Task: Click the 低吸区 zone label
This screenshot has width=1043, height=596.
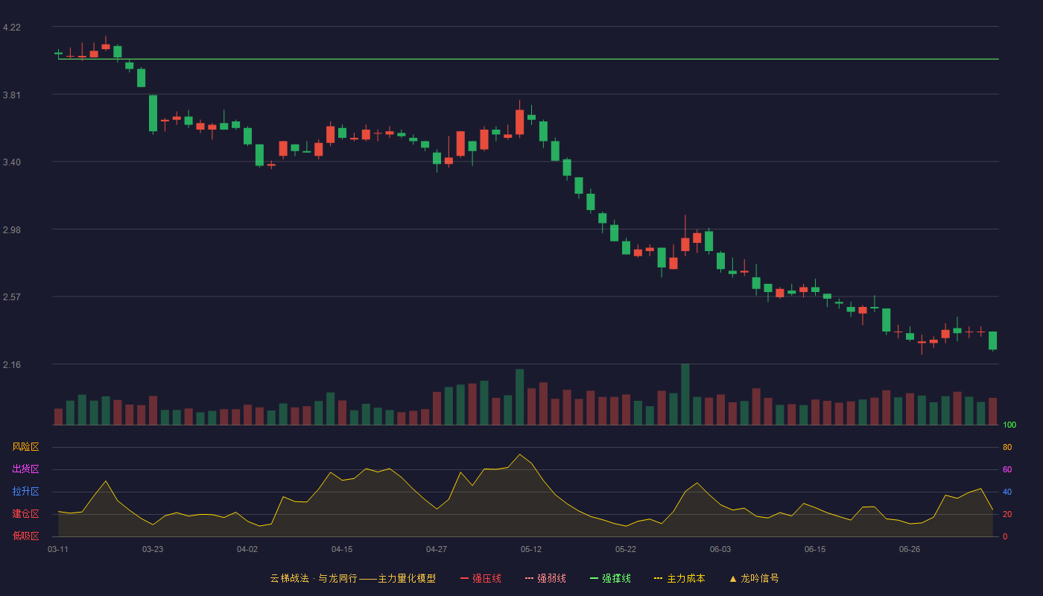Action: pos(25,536)
